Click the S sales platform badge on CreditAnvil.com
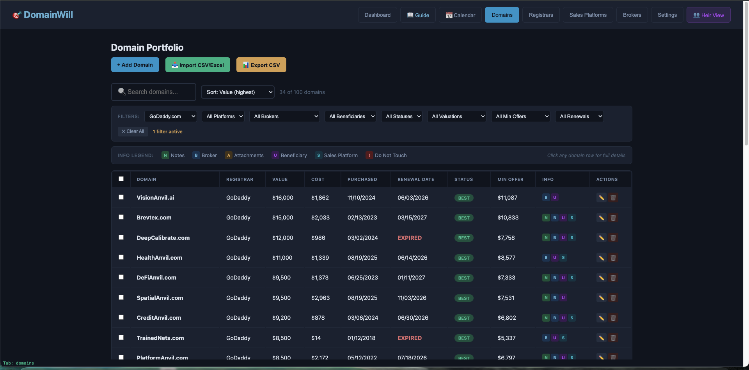The width and height of the screenshot is (749, 370). click(x=572, y=318)
